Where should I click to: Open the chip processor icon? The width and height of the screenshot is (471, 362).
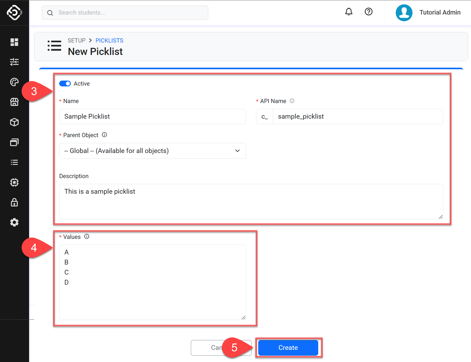tap(14, 182)
